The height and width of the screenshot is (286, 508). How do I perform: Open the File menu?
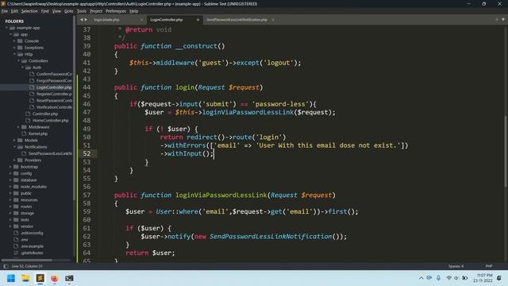tap(5, 11)
